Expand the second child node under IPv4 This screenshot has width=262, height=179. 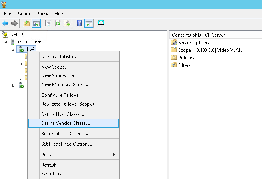pyautogui.click(x=21, y=64)
